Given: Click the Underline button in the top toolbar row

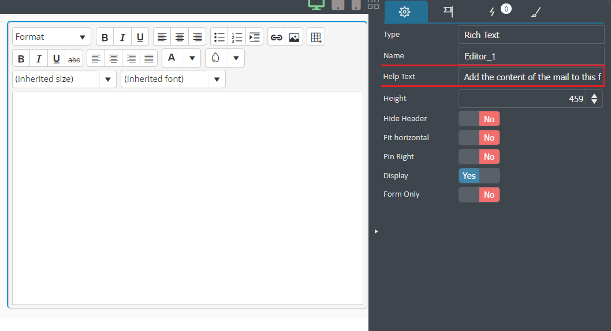Looking at the screenshot, I should pyautogui.click(x=140, y=37).
